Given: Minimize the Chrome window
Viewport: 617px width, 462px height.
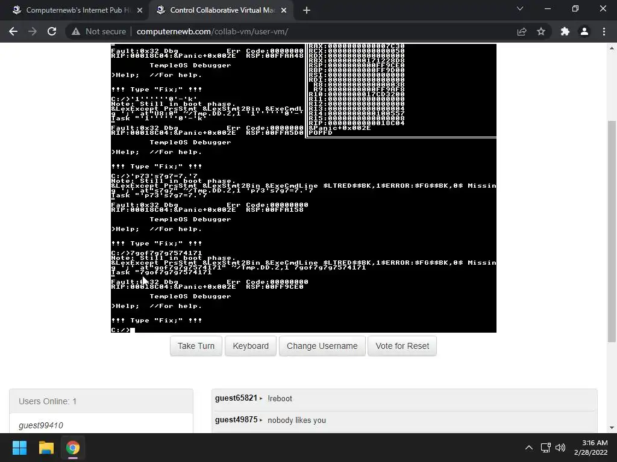Looking at the screenshot, I should click(x=547, y=8).
